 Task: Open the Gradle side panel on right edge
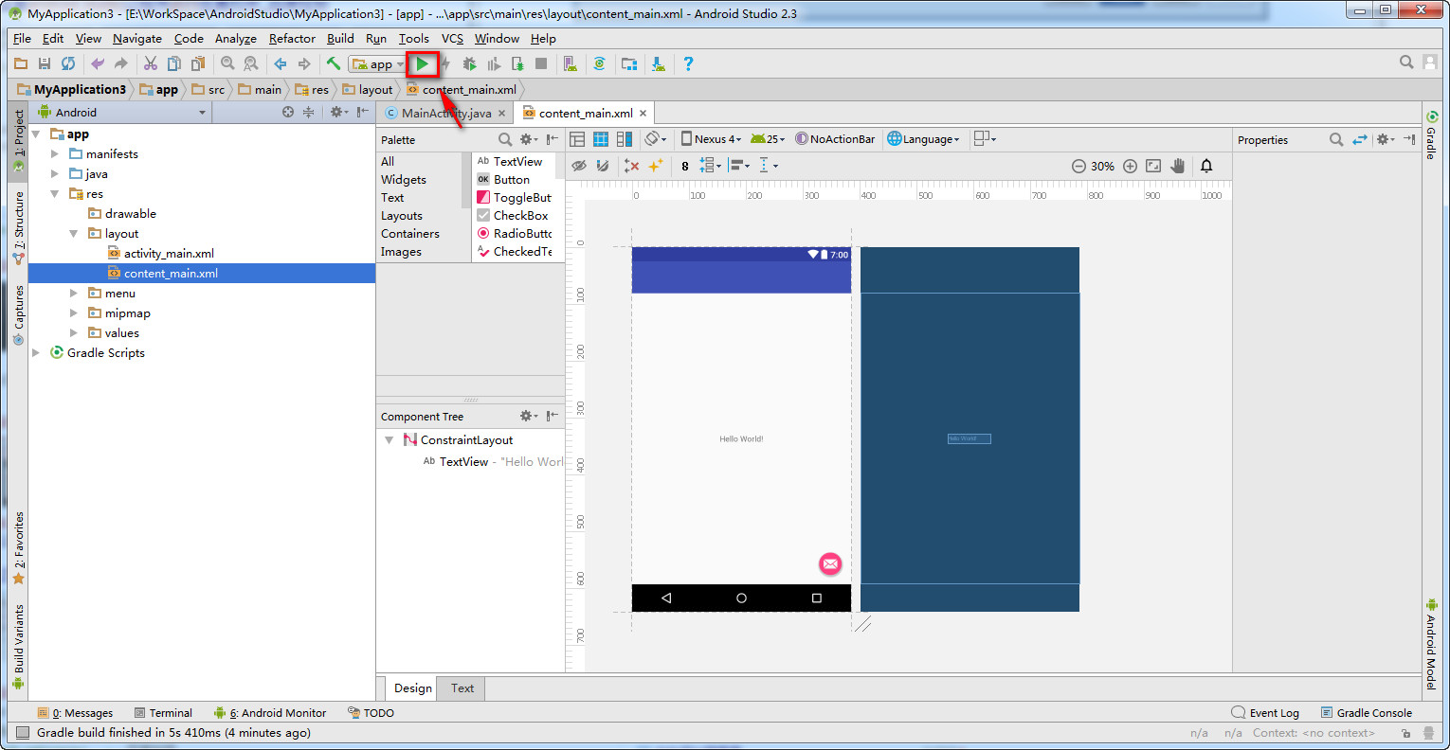[x=1431, y=136]
